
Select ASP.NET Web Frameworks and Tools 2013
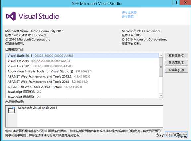[82, 82]
